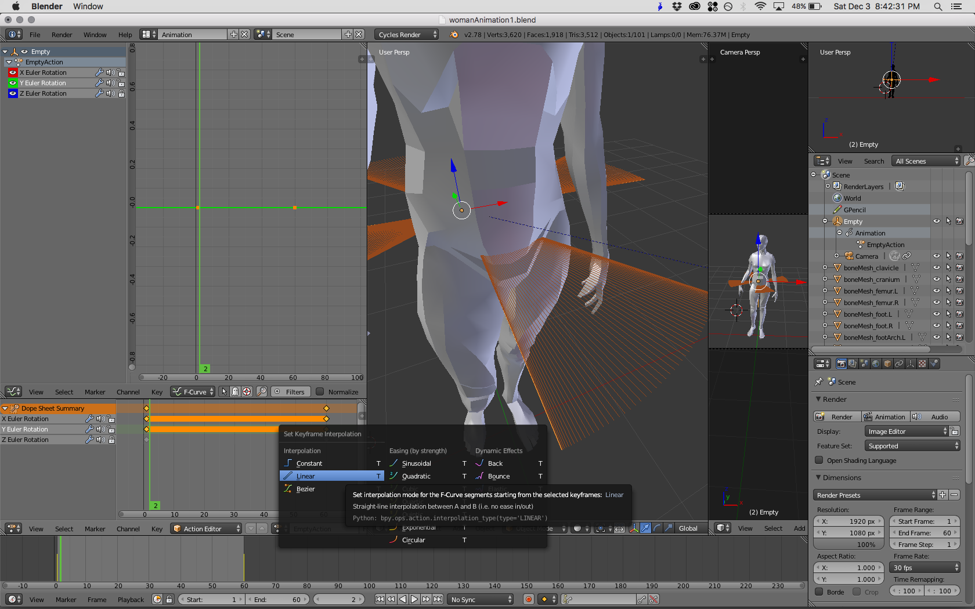Select the translate manipulator arrow icon
The image size is (975, 609).
[645, 528]
